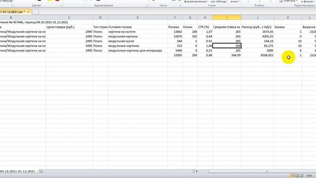Select column C header
This screenshot has height=178, width=316.
pos(69,18)
